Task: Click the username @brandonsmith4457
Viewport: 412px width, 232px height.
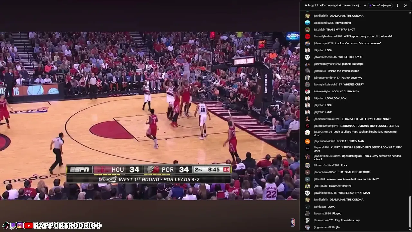Action: 327,78
